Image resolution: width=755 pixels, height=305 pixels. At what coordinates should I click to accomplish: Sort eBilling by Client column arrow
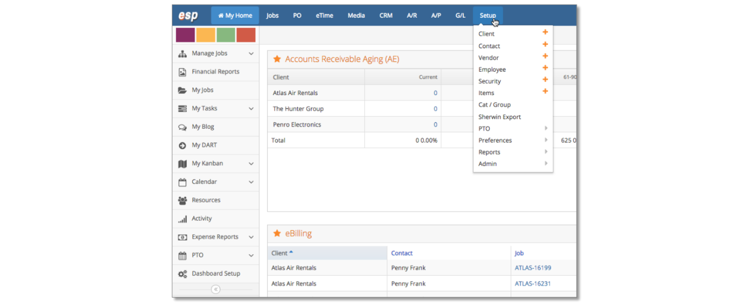pyautogui.click(x=291, y=253)
